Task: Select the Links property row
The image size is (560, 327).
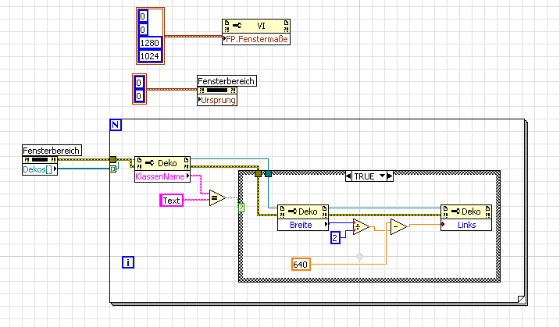Action: click(x=466, y=225)
